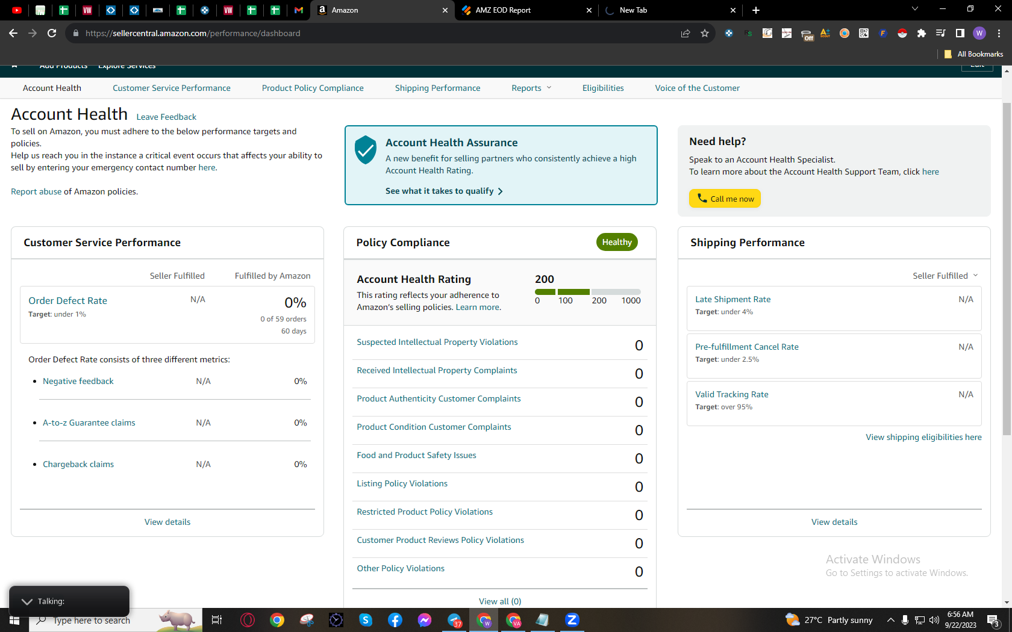Click View shipping eligibilities here

pyautogui.click(x=923, y=437)
